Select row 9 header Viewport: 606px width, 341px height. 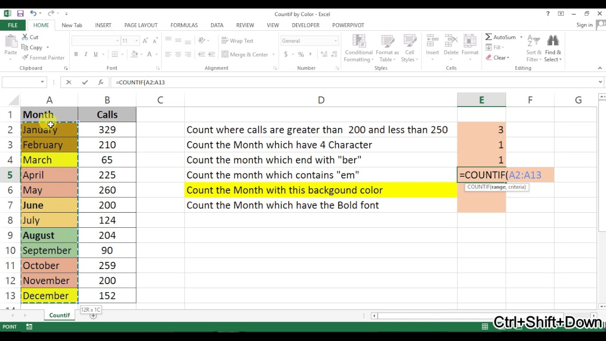tap(10, 235)
